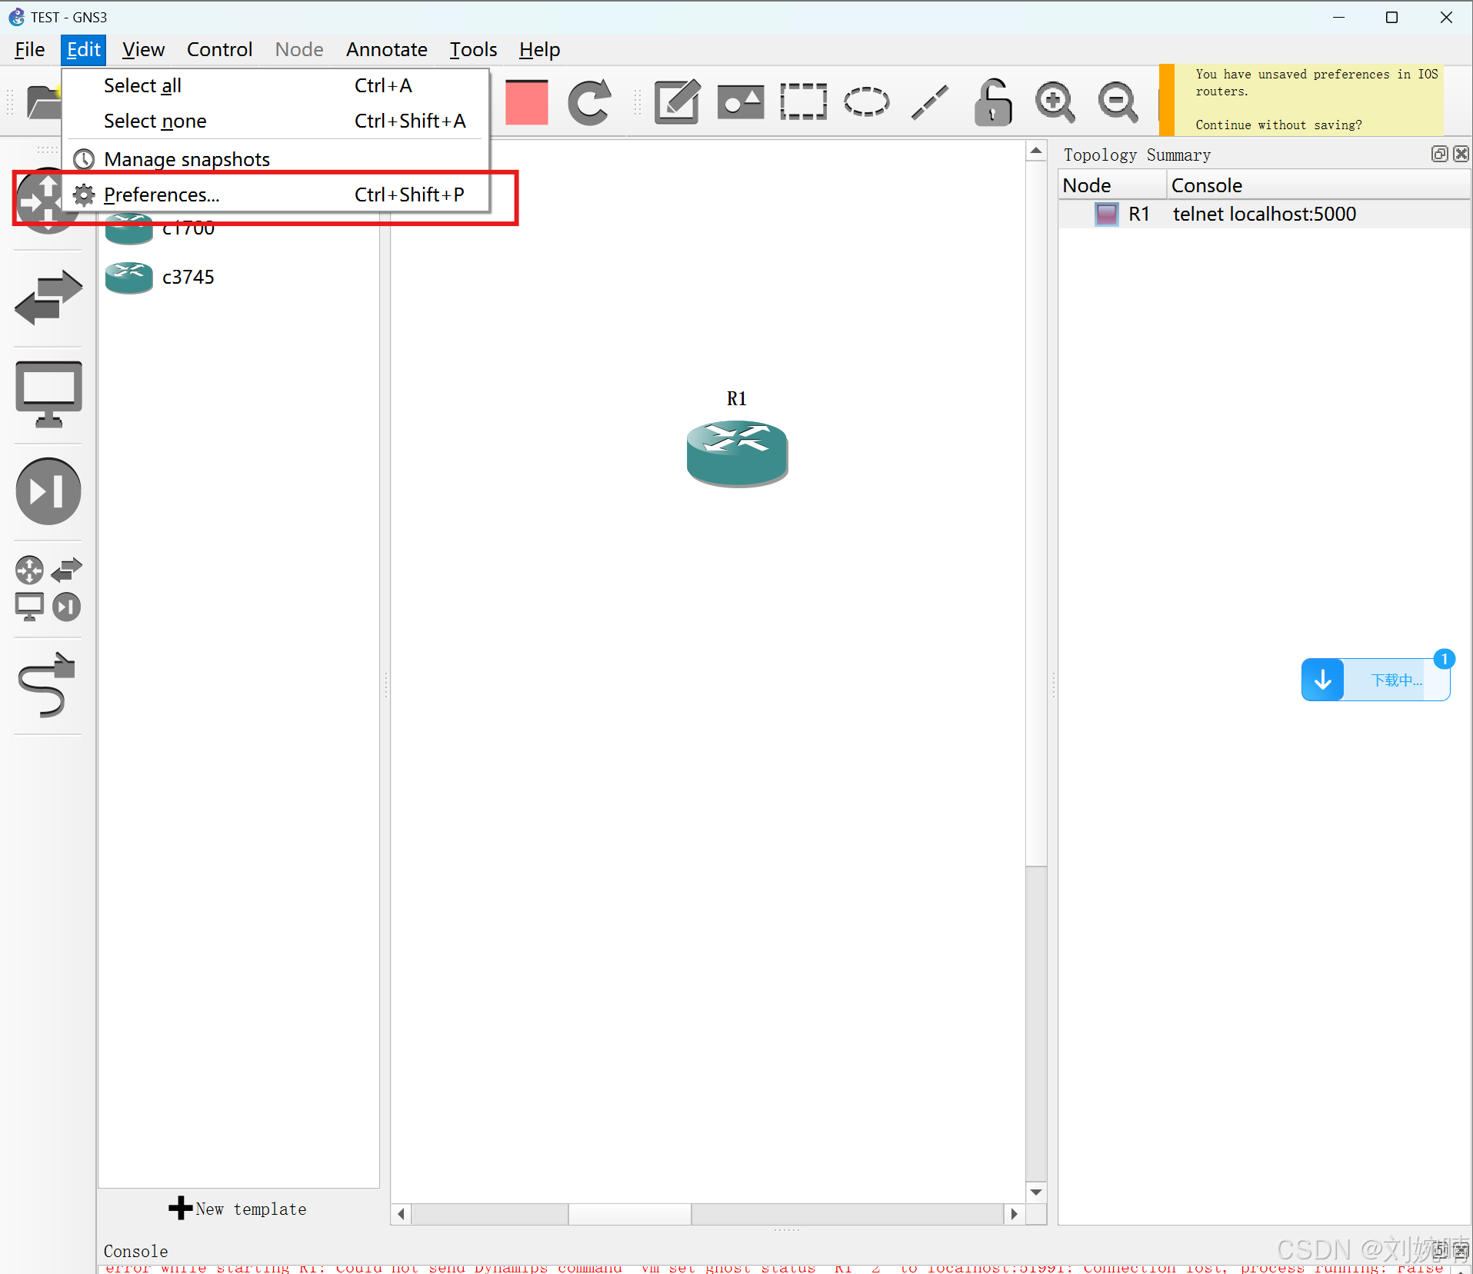Image resolution: width=1473 pixels, height=1274 pixels.
Task: Select the draw ellipse tool
Action: point(866,101)
